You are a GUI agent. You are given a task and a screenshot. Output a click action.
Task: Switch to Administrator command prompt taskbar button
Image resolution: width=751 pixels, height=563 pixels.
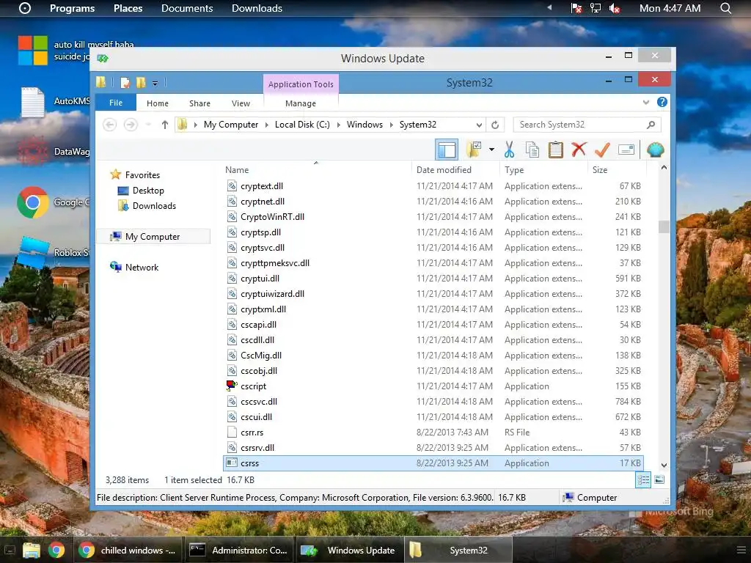(x=238, y=550)
